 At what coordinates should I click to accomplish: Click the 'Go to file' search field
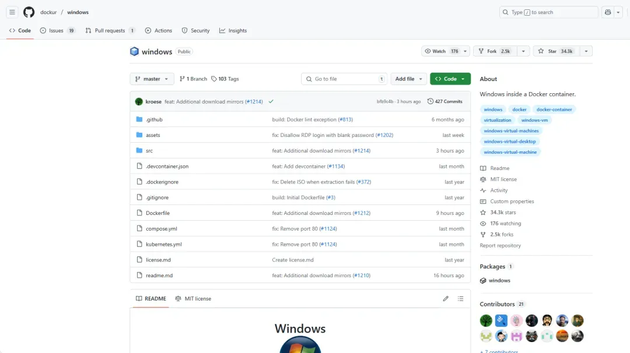click(344, 79)
